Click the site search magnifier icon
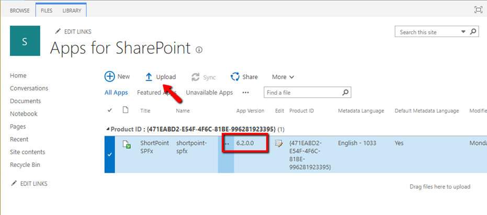 tap(473, 32)
